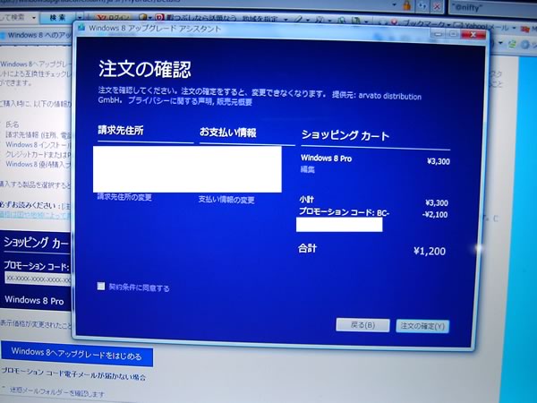Click the ショッピング カート heading in the dialog
537x403 pixels.
345,135
